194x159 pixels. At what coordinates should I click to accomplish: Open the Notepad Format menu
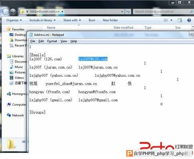tap(52, 41)
